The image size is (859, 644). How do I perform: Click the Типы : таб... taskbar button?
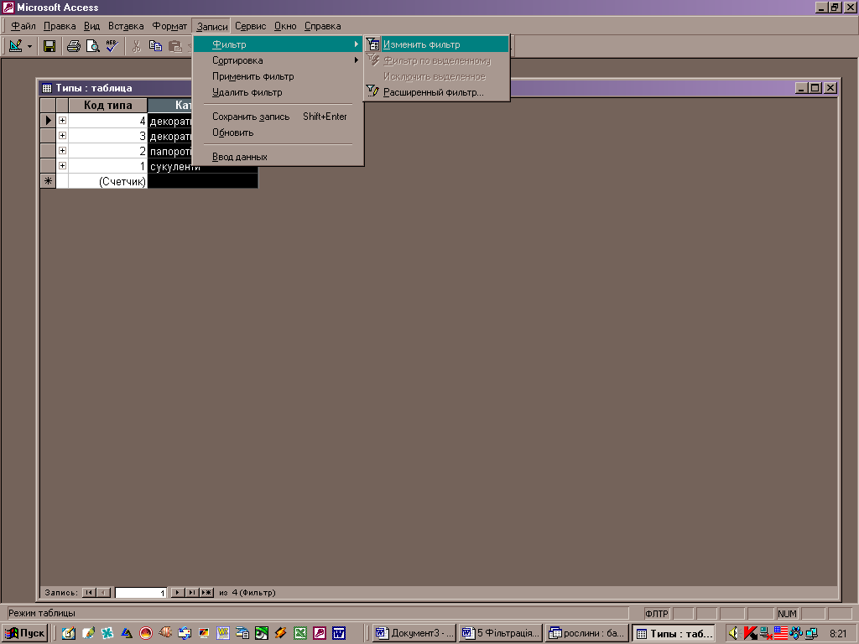[674, 634]
